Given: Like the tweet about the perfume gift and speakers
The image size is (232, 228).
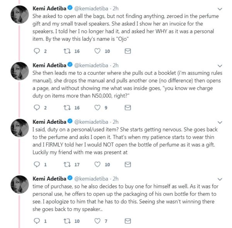Looking at the screenshot, I should pyautogui.click(x=97, y=51).
